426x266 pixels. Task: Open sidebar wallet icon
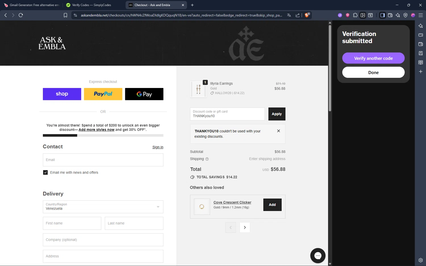click(x=421, y=44)
